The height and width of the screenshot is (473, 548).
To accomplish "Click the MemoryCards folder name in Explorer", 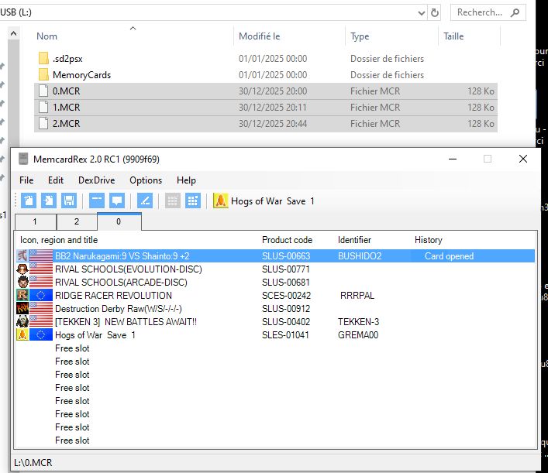I will pos(82,74).
